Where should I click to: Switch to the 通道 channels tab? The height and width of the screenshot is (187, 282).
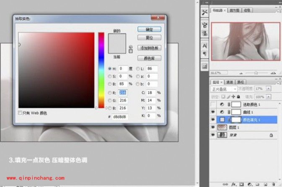pos(230,82)
